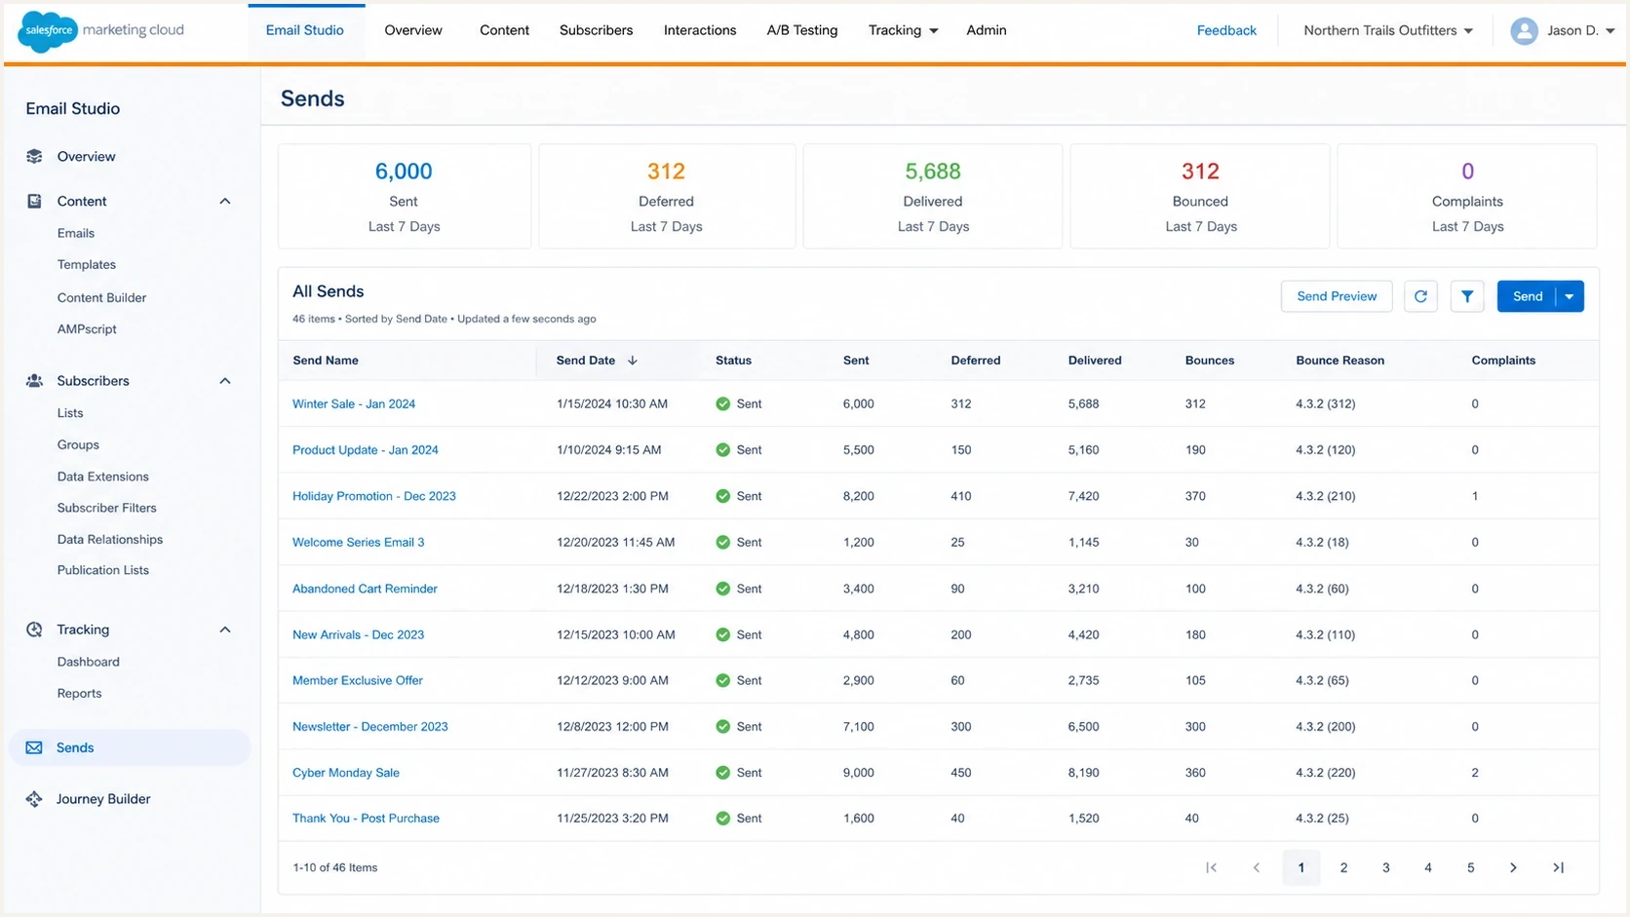This screenshot has height=917, width=1630.
Task: Open Subscriber Filters in sidebar
Action: pyautogui.click(x=106, y=508)
